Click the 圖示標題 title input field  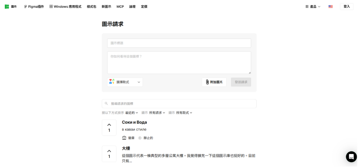(179, 43)
